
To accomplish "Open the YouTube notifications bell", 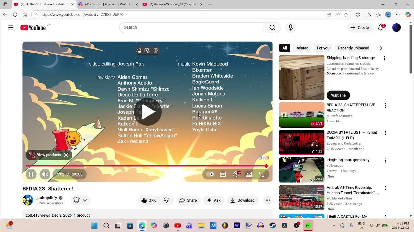I will click(381, 27).
